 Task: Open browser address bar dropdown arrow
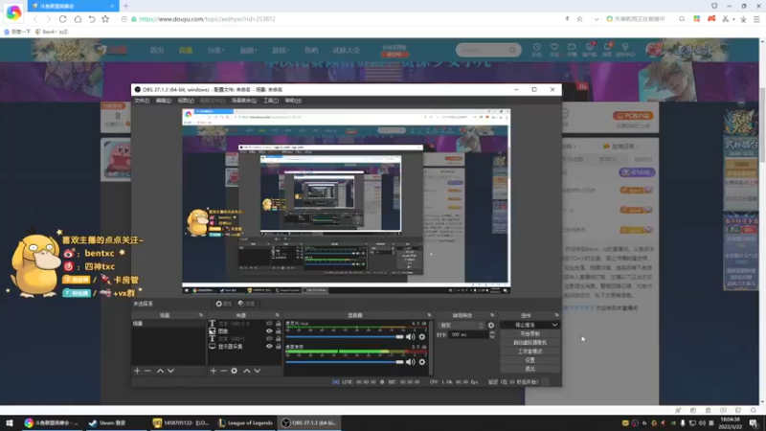click(x=597, y=19)
